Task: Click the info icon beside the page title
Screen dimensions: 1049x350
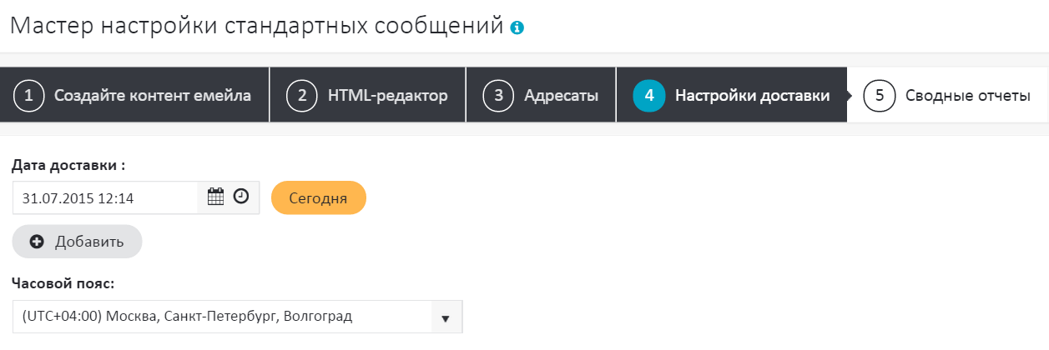Action: (517, 27)
